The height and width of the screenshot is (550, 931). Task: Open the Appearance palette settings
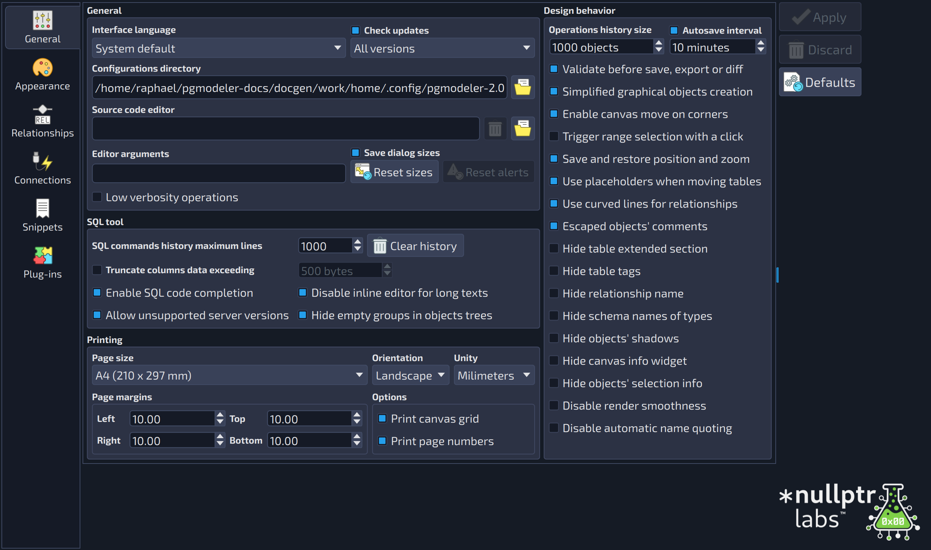click(x=42, y=75)
